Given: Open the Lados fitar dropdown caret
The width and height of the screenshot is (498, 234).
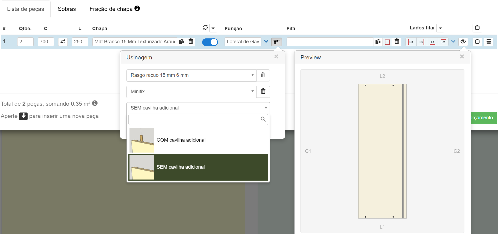Looking at the screenshot, I should tap(440, 28).
